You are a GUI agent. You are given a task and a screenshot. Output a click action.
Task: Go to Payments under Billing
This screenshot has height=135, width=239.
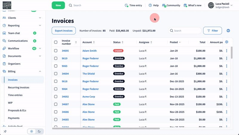tap(14, 118)
